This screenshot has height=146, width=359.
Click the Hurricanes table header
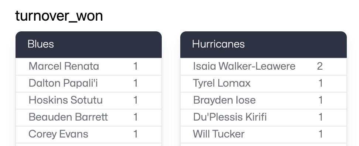click(264, 45)
